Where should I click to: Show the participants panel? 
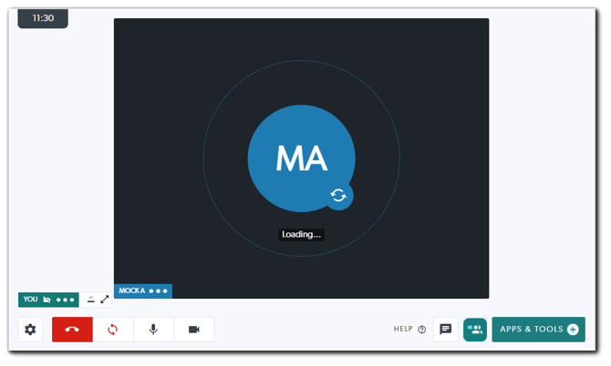[x=474, y=330]
